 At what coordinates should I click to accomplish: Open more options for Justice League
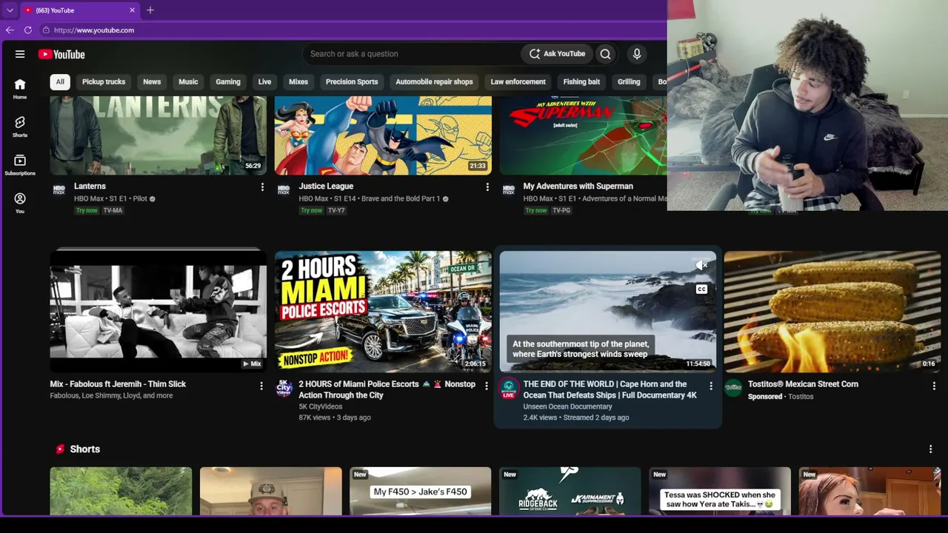click(x=487, y=187)
